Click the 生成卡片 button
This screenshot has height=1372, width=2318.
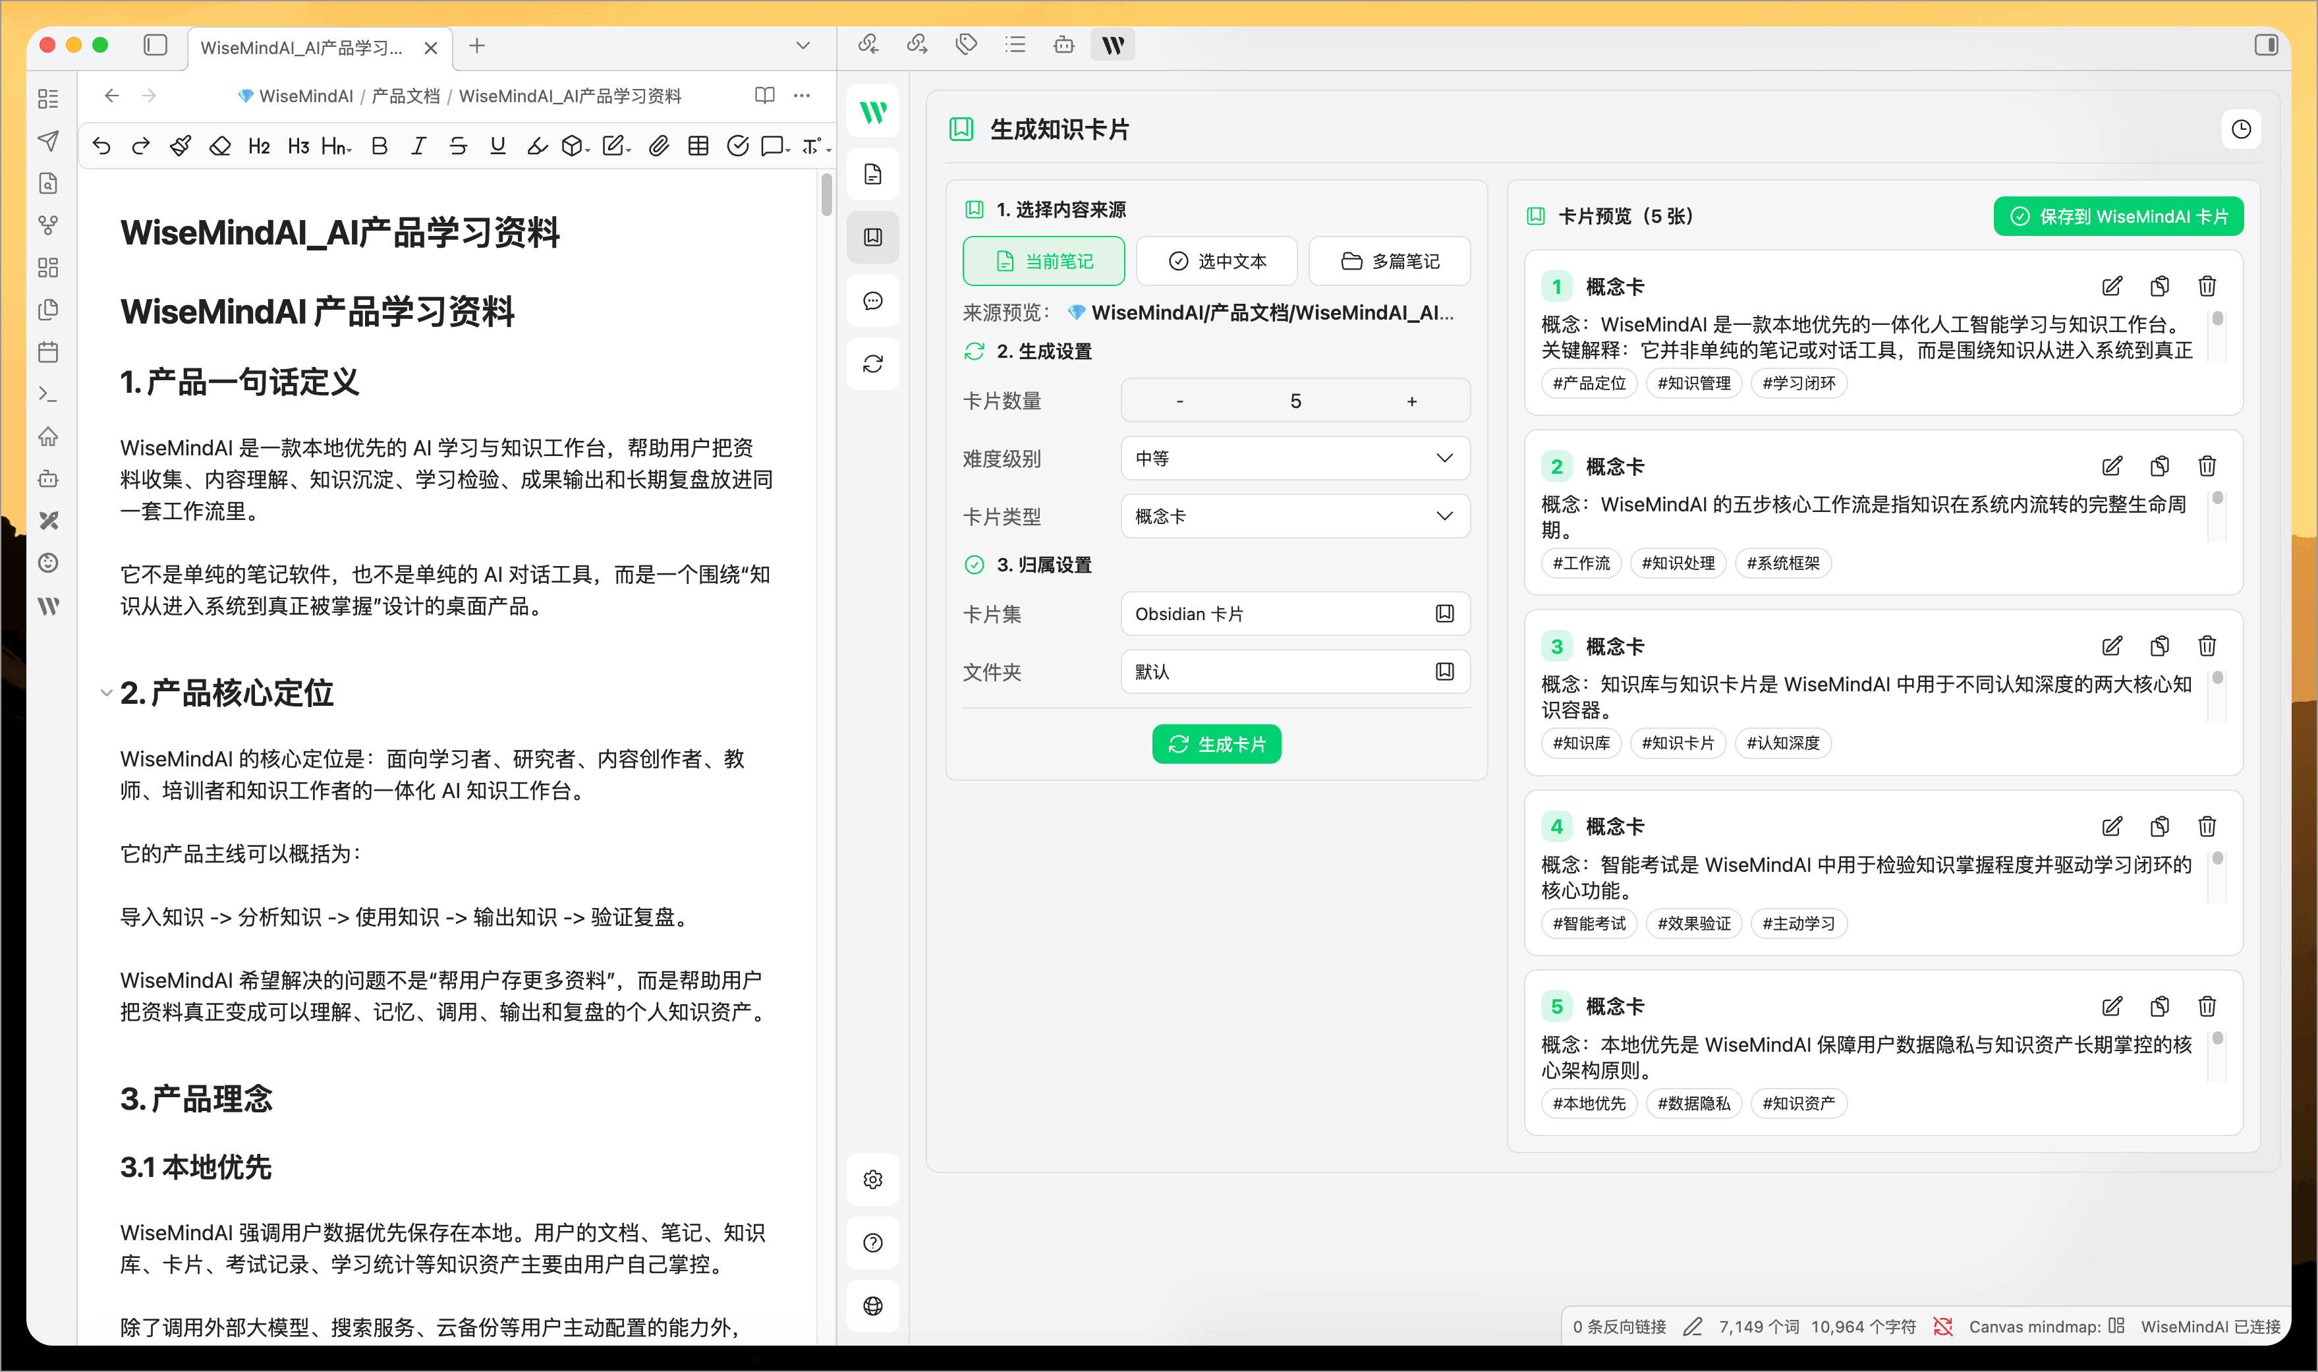(1216, 743)
